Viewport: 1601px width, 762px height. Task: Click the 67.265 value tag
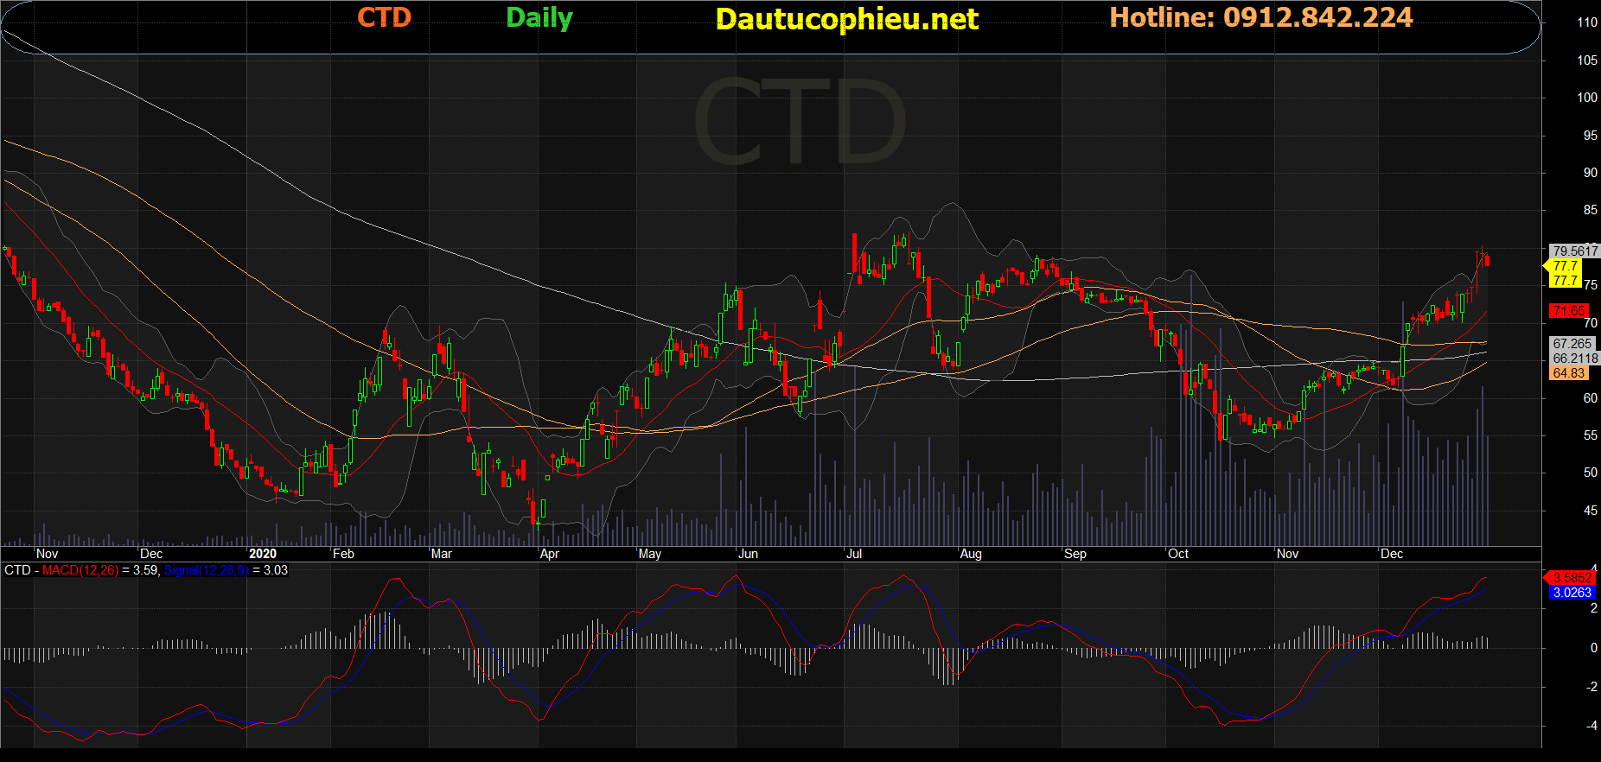pyautogui.click(x=1572, y=344)
